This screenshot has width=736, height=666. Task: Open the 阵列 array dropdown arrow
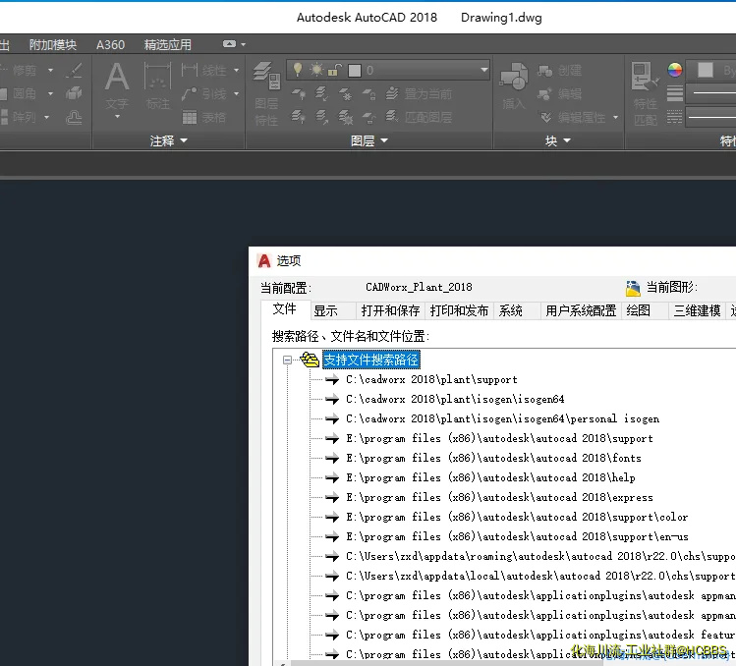pyautogui.click(x=46, y=117)
